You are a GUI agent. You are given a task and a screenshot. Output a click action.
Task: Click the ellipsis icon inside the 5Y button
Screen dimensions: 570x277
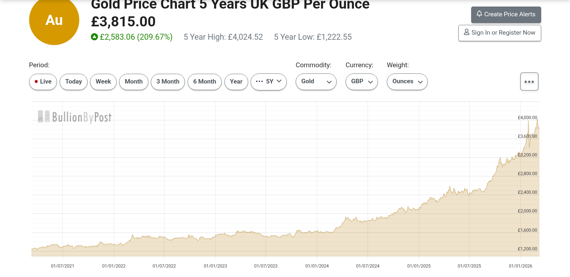259,81
